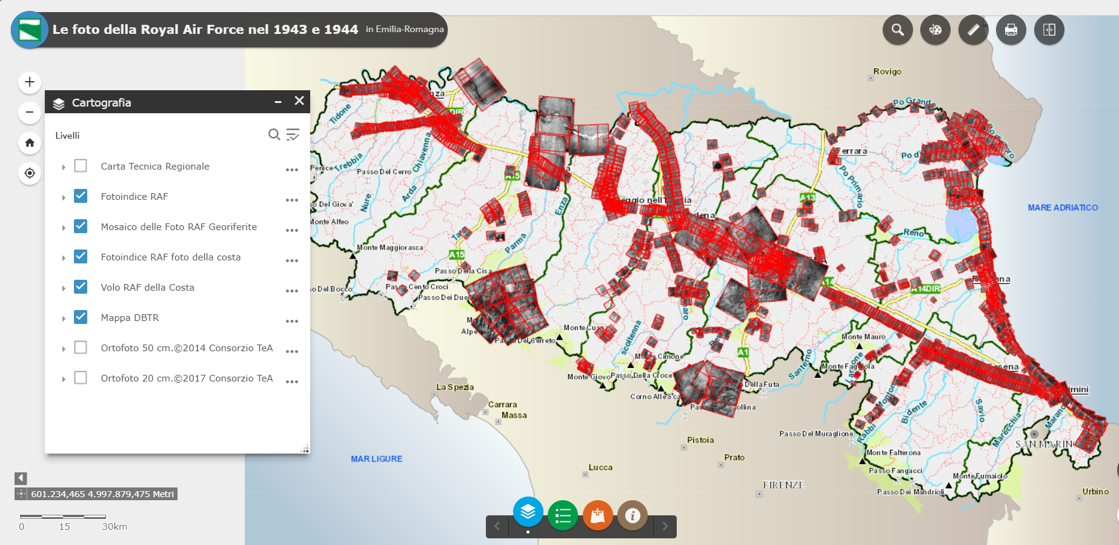
Task: Expand the Mappa DBTR layer tree
Action: click(64, 319)
